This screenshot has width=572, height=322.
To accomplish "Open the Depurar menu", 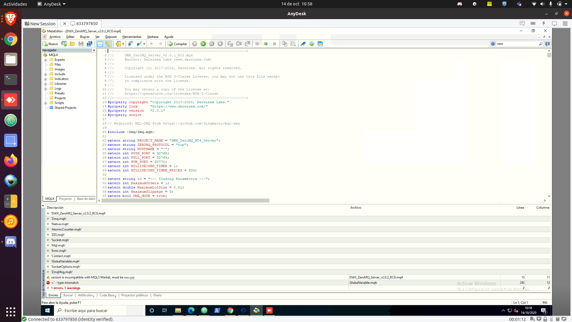I will pos(111,37).
